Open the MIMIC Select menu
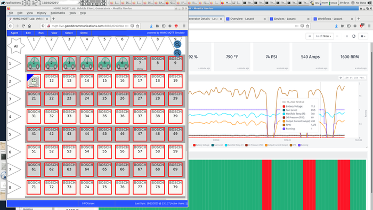 coord(69,33)
